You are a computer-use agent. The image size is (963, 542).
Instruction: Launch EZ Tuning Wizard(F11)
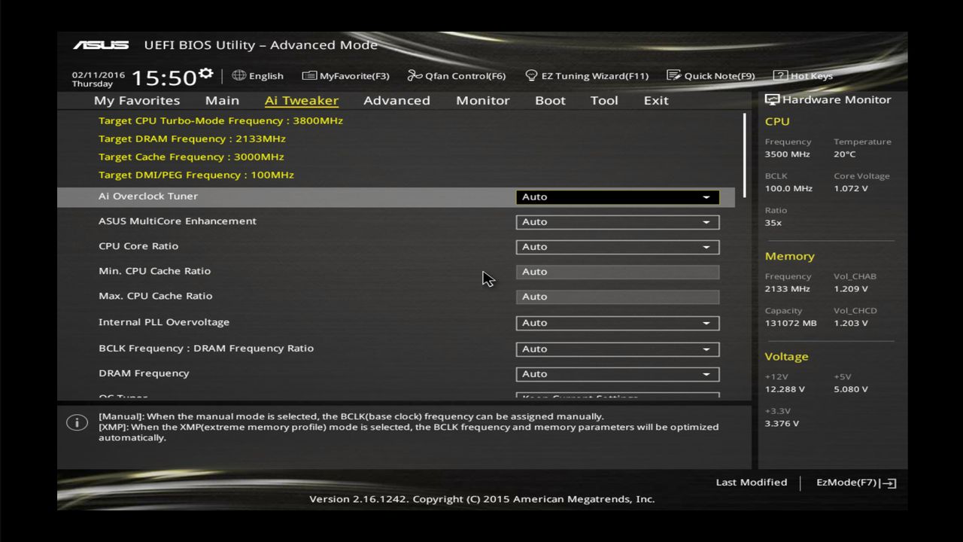(x=587, y=75)
